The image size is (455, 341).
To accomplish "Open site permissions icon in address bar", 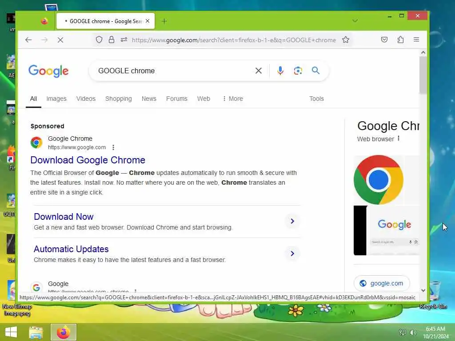I will [x=124, y=40].
